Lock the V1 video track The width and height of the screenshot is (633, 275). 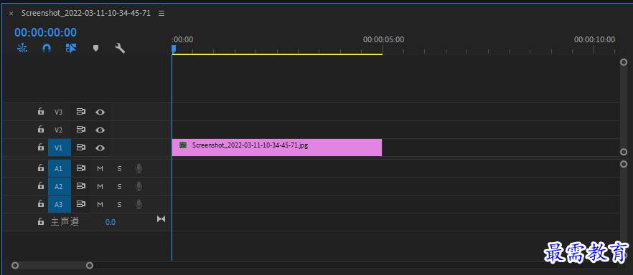point(40,148)
